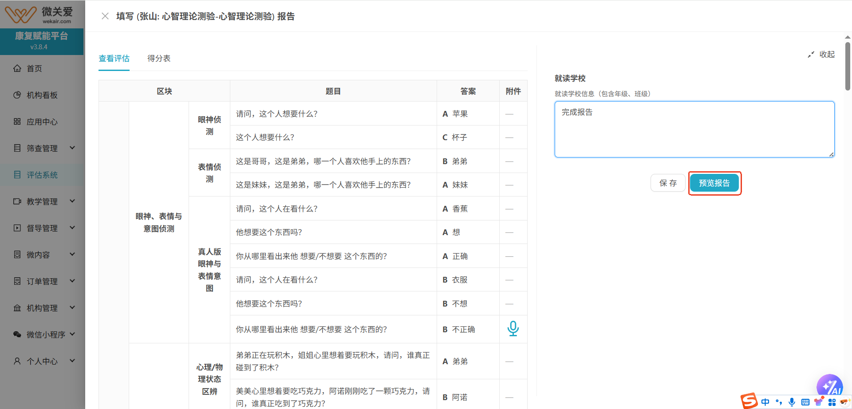Image resolution: width=852 pixels, height=409 pixels.
Task: Expand the 订单管理 sidebar menu
Action: [42, 281]
